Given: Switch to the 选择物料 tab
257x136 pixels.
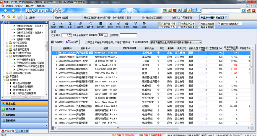Looking at the screenshot, I should [x=58, y=42].
